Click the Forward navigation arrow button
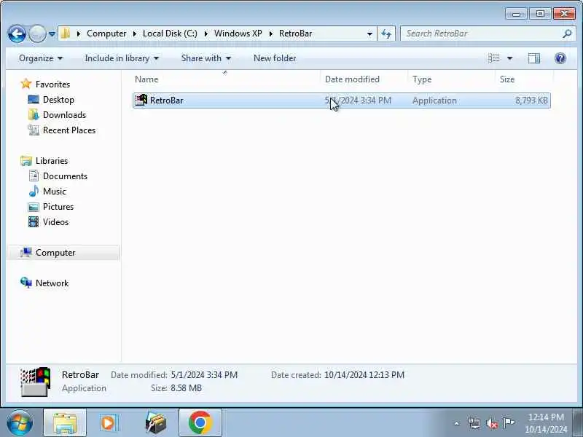 coord(37,34)
